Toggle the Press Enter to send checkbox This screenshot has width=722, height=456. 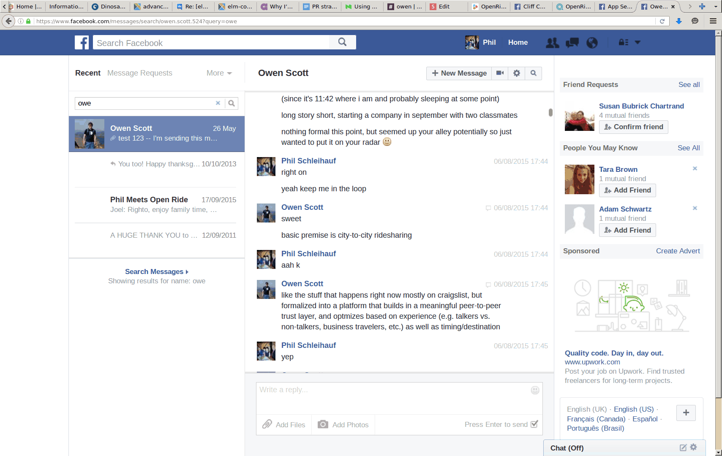[x=534, y=424]
